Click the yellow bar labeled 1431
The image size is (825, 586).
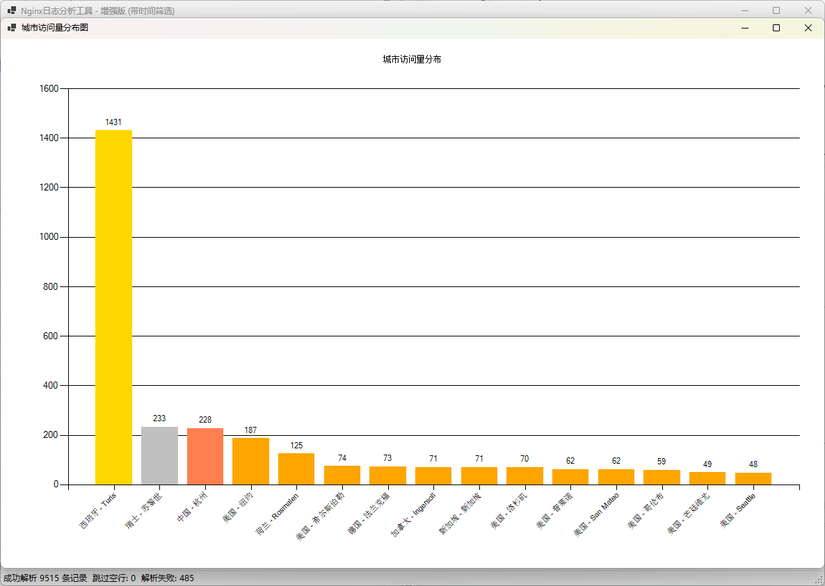point(113,307)
